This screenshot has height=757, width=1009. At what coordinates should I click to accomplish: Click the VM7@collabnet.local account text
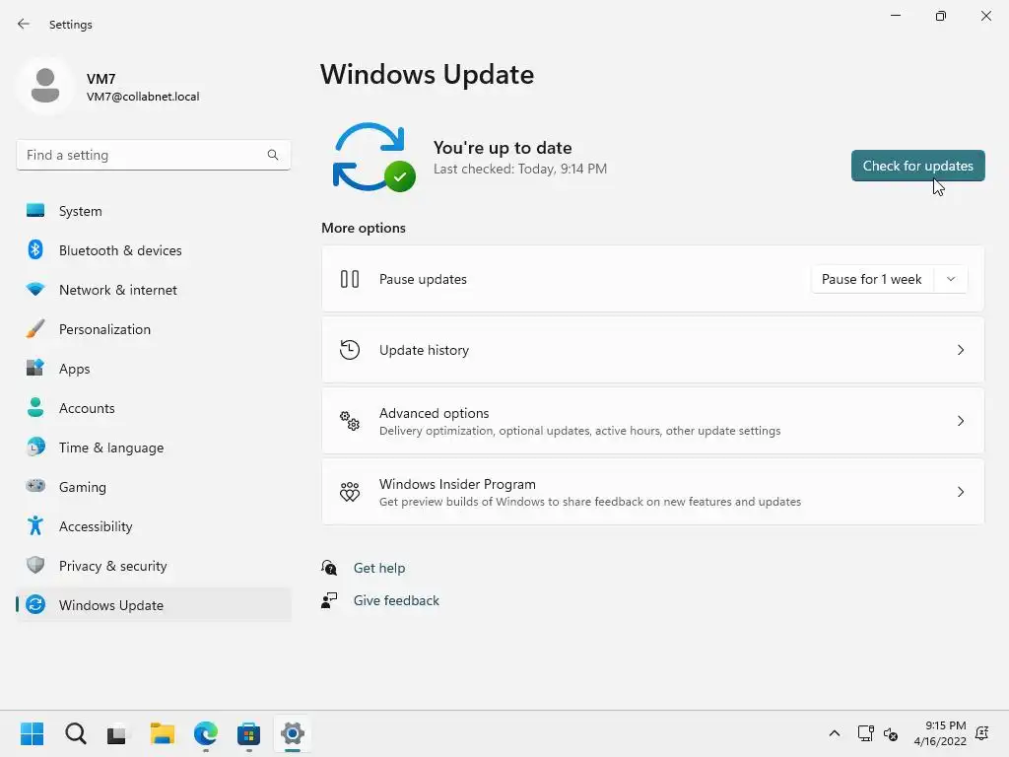143,97
